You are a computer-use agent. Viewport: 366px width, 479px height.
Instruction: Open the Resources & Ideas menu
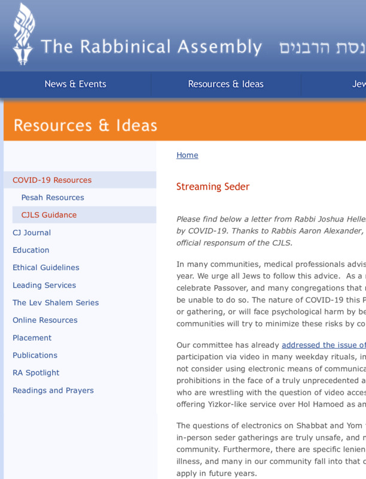coord(225,84)
